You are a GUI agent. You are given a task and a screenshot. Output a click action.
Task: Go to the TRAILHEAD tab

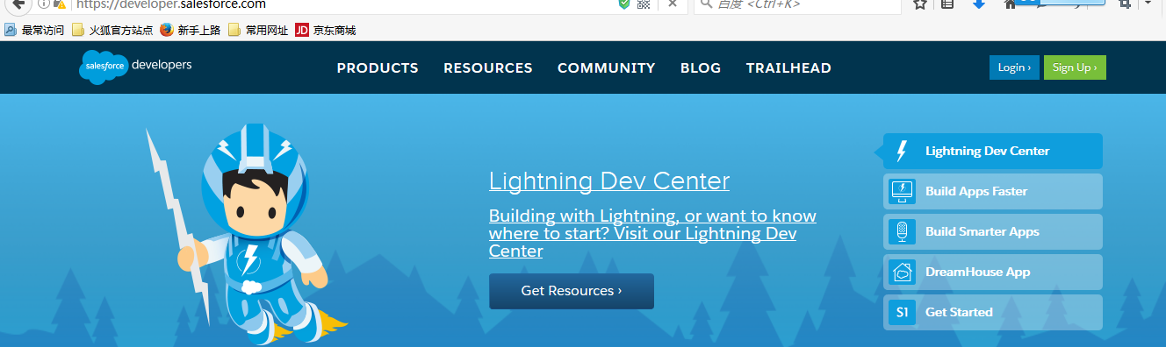788,67
